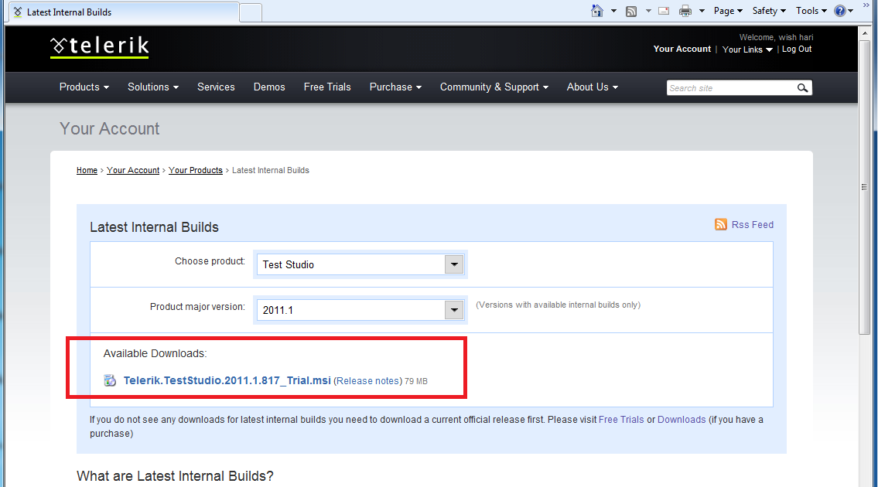Expand Community & Support menu
Screen dimensions: 878x487
pos(494,87)
